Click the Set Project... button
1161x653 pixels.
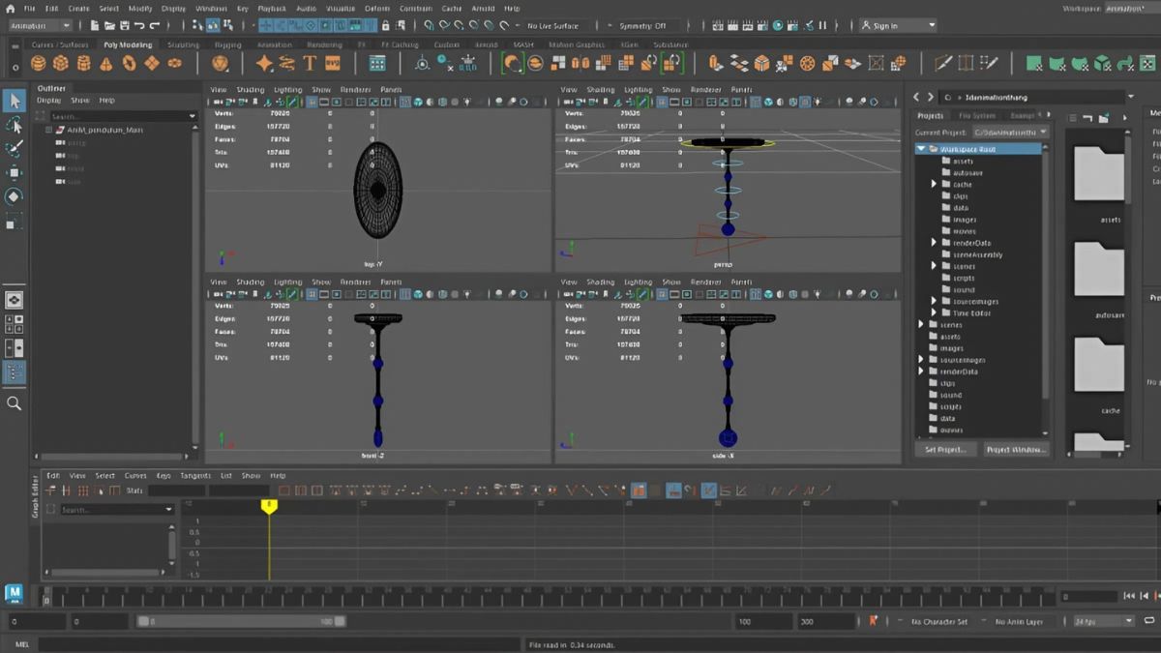coord(945,449)
